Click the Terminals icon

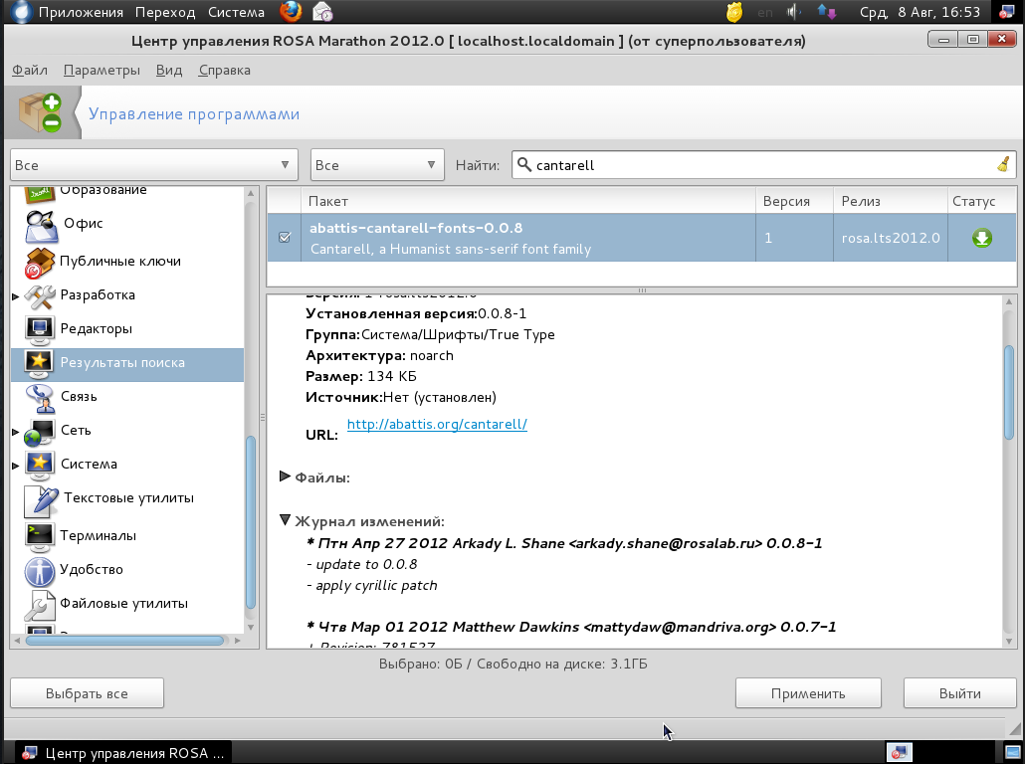click(39, 536)
